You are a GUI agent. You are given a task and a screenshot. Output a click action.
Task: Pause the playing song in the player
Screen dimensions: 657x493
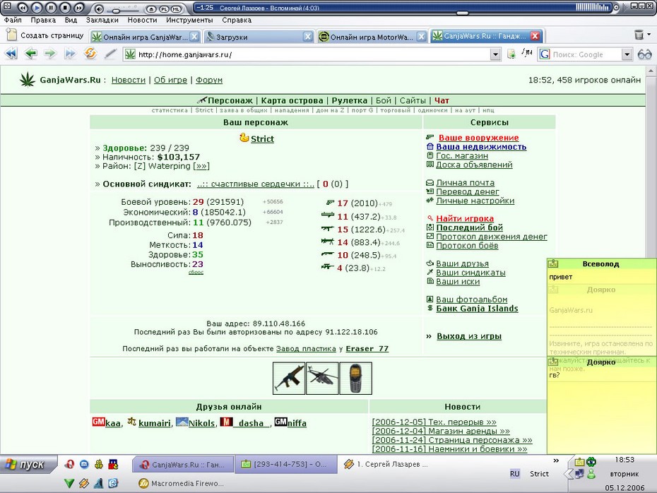click(x=51, y=8)
